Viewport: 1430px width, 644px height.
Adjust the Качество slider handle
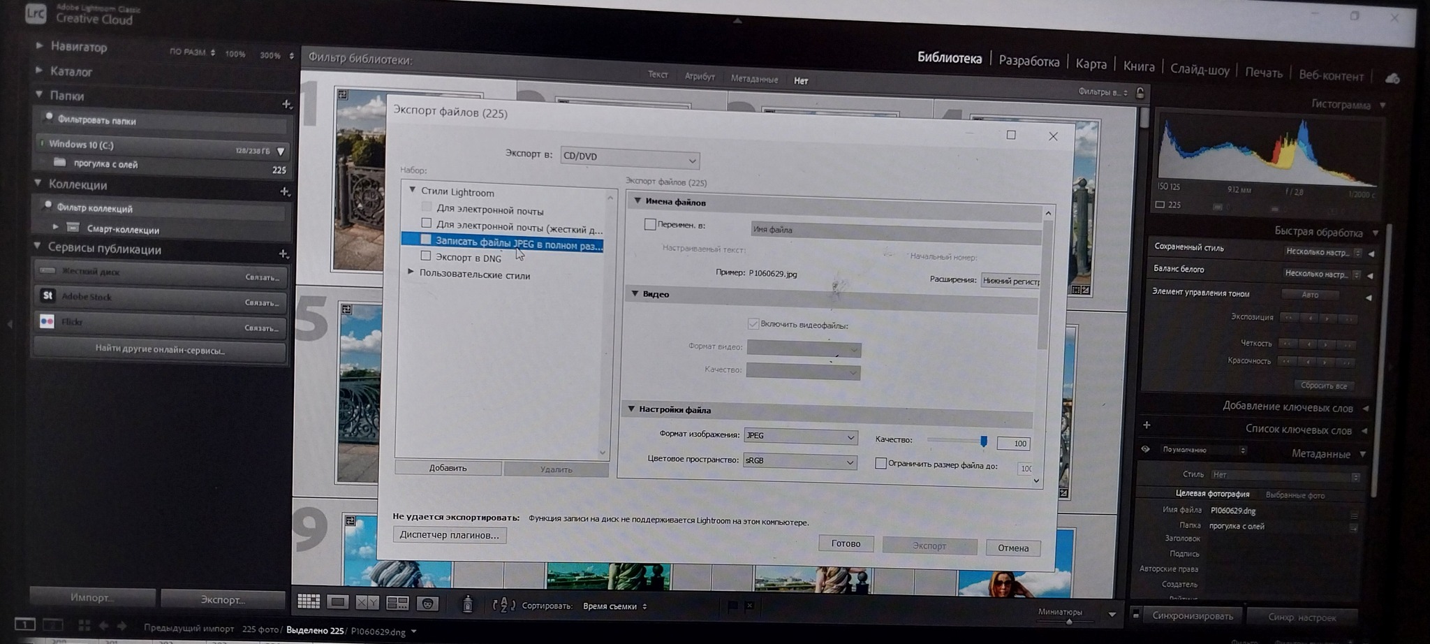(983, 441)
